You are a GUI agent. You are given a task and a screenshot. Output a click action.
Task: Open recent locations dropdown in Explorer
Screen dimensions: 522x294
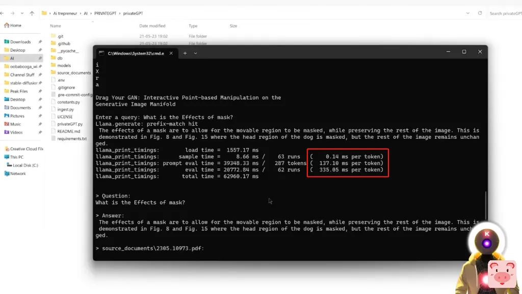22,13
